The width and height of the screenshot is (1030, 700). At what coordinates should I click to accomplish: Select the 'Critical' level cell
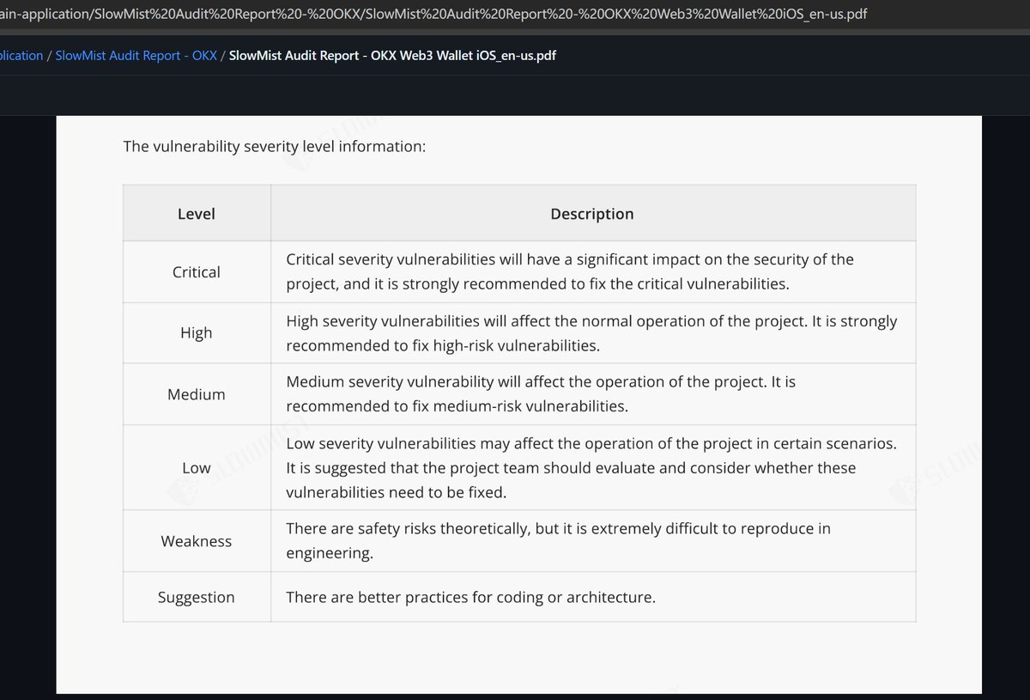(197, 271)
